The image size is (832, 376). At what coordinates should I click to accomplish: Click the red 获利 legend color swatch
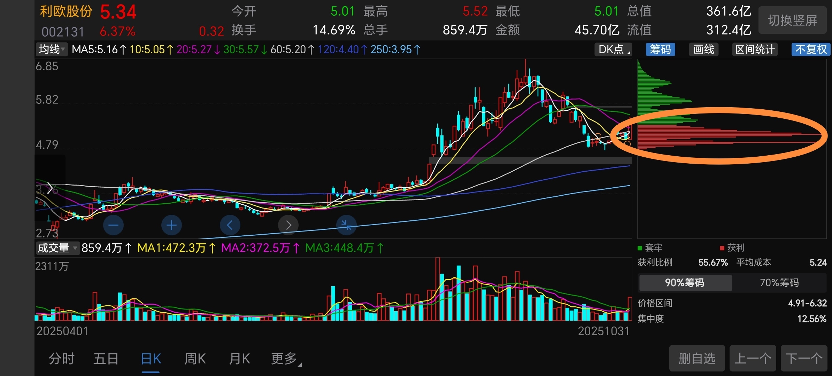click(722, 248)
